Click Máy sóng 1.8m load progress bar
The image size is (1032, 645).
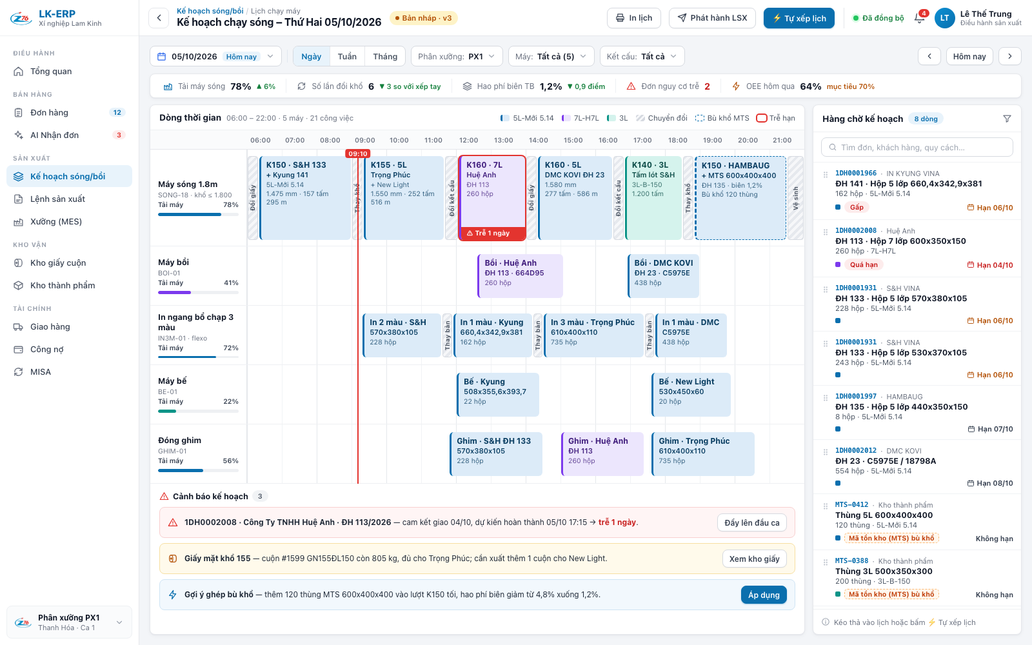(x=198, y=214)
